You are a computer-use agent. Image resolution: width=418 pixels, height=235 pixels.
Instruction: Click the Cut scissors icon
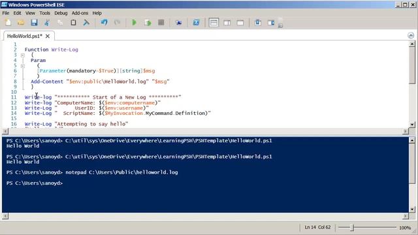[47, 23]
